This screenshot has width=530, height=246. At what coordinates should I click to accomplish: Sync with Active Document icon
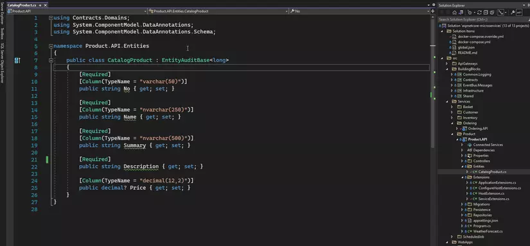[479, 12]
